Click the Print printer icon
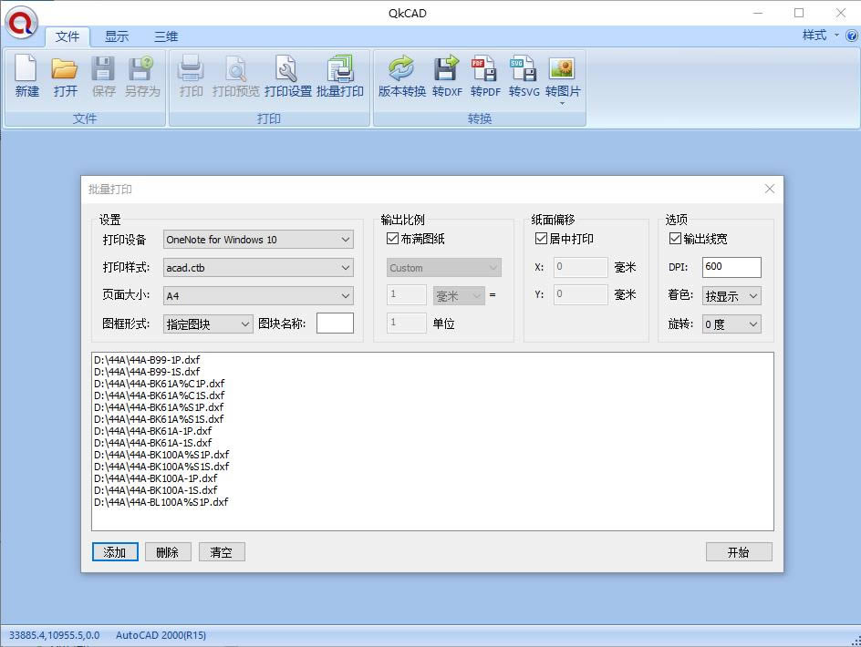This screenshot has height=647, width=861. click(191, 68)
